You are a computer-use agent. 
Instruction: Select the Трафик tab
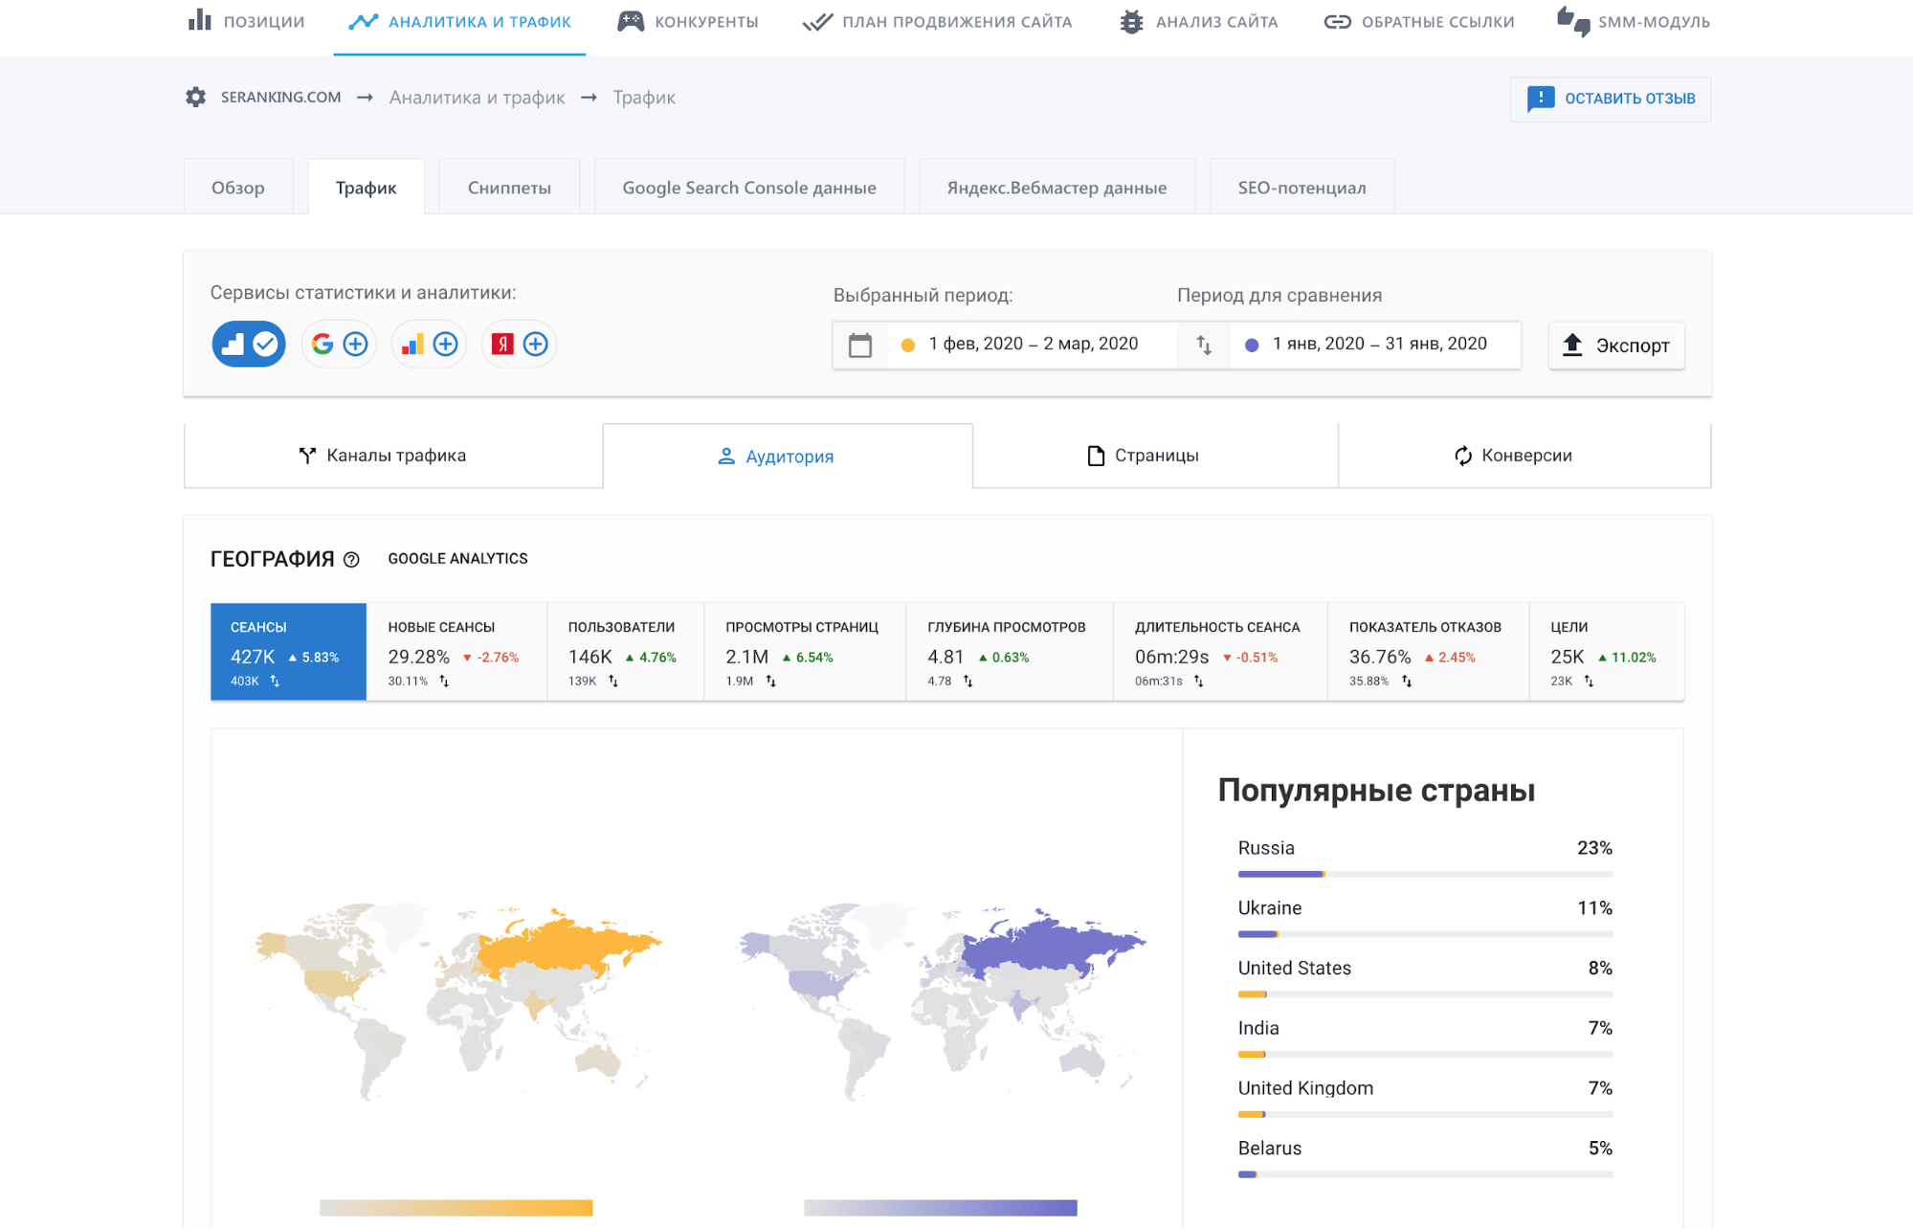[x=366, y=188]
